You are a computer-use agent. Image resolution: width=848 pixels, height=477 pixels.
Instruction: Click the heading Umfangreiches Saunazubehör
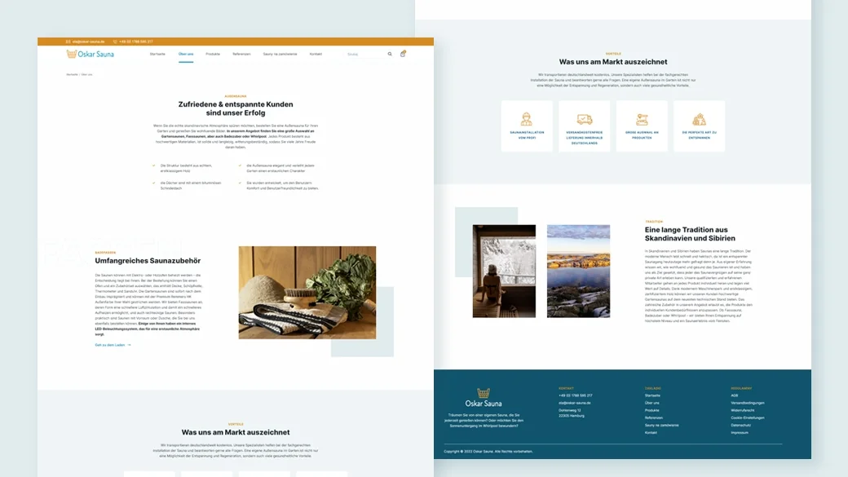[148, 261]
